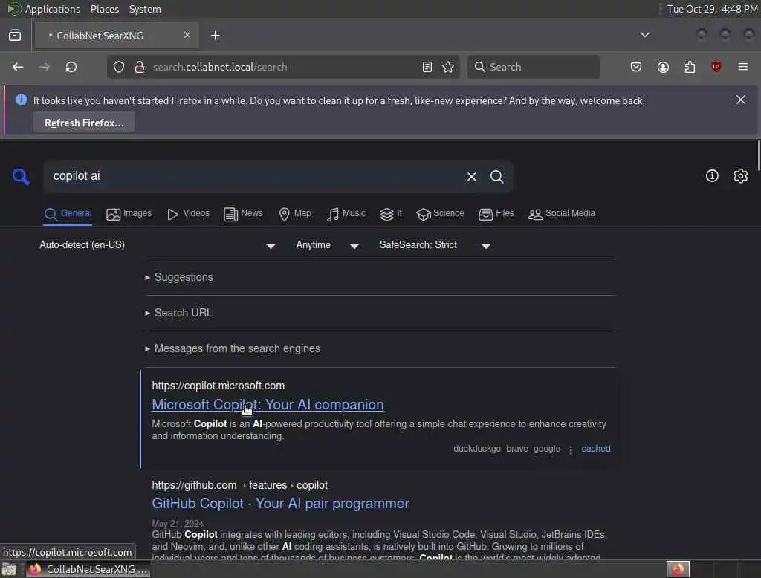
Task: Click the Refresh Firefox button
Action: click(x=84, y=123)
